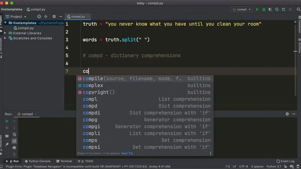The height and width of the screenshot is (169, 301).
Task: Pick compg Generator comprehension template
Action: 145,120
